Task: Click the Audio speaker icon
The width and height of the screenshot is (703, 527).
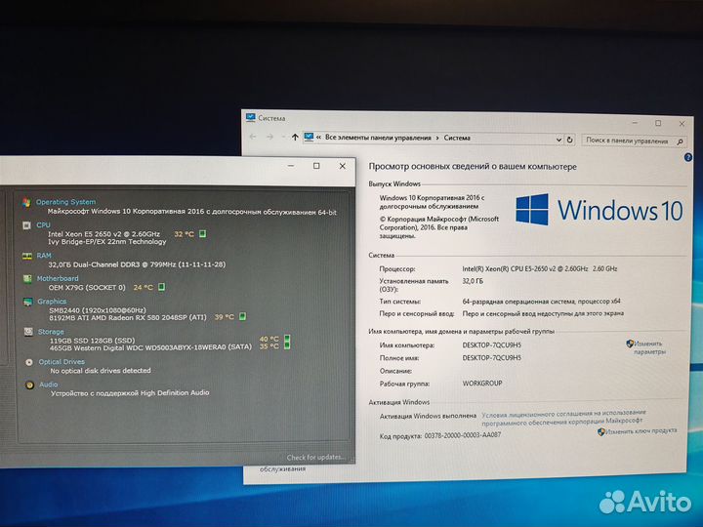Action: 26,385
